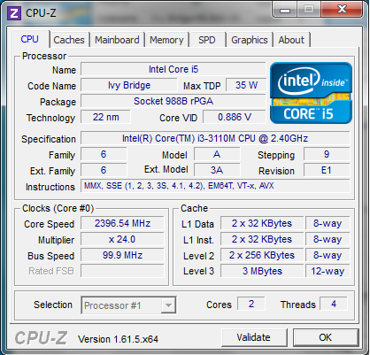Click the L1 Data 8-way associativity

(328, 223)
